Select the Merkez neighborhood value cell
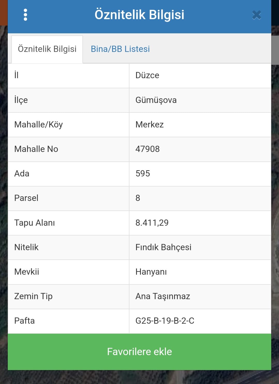 click(200, 125)
